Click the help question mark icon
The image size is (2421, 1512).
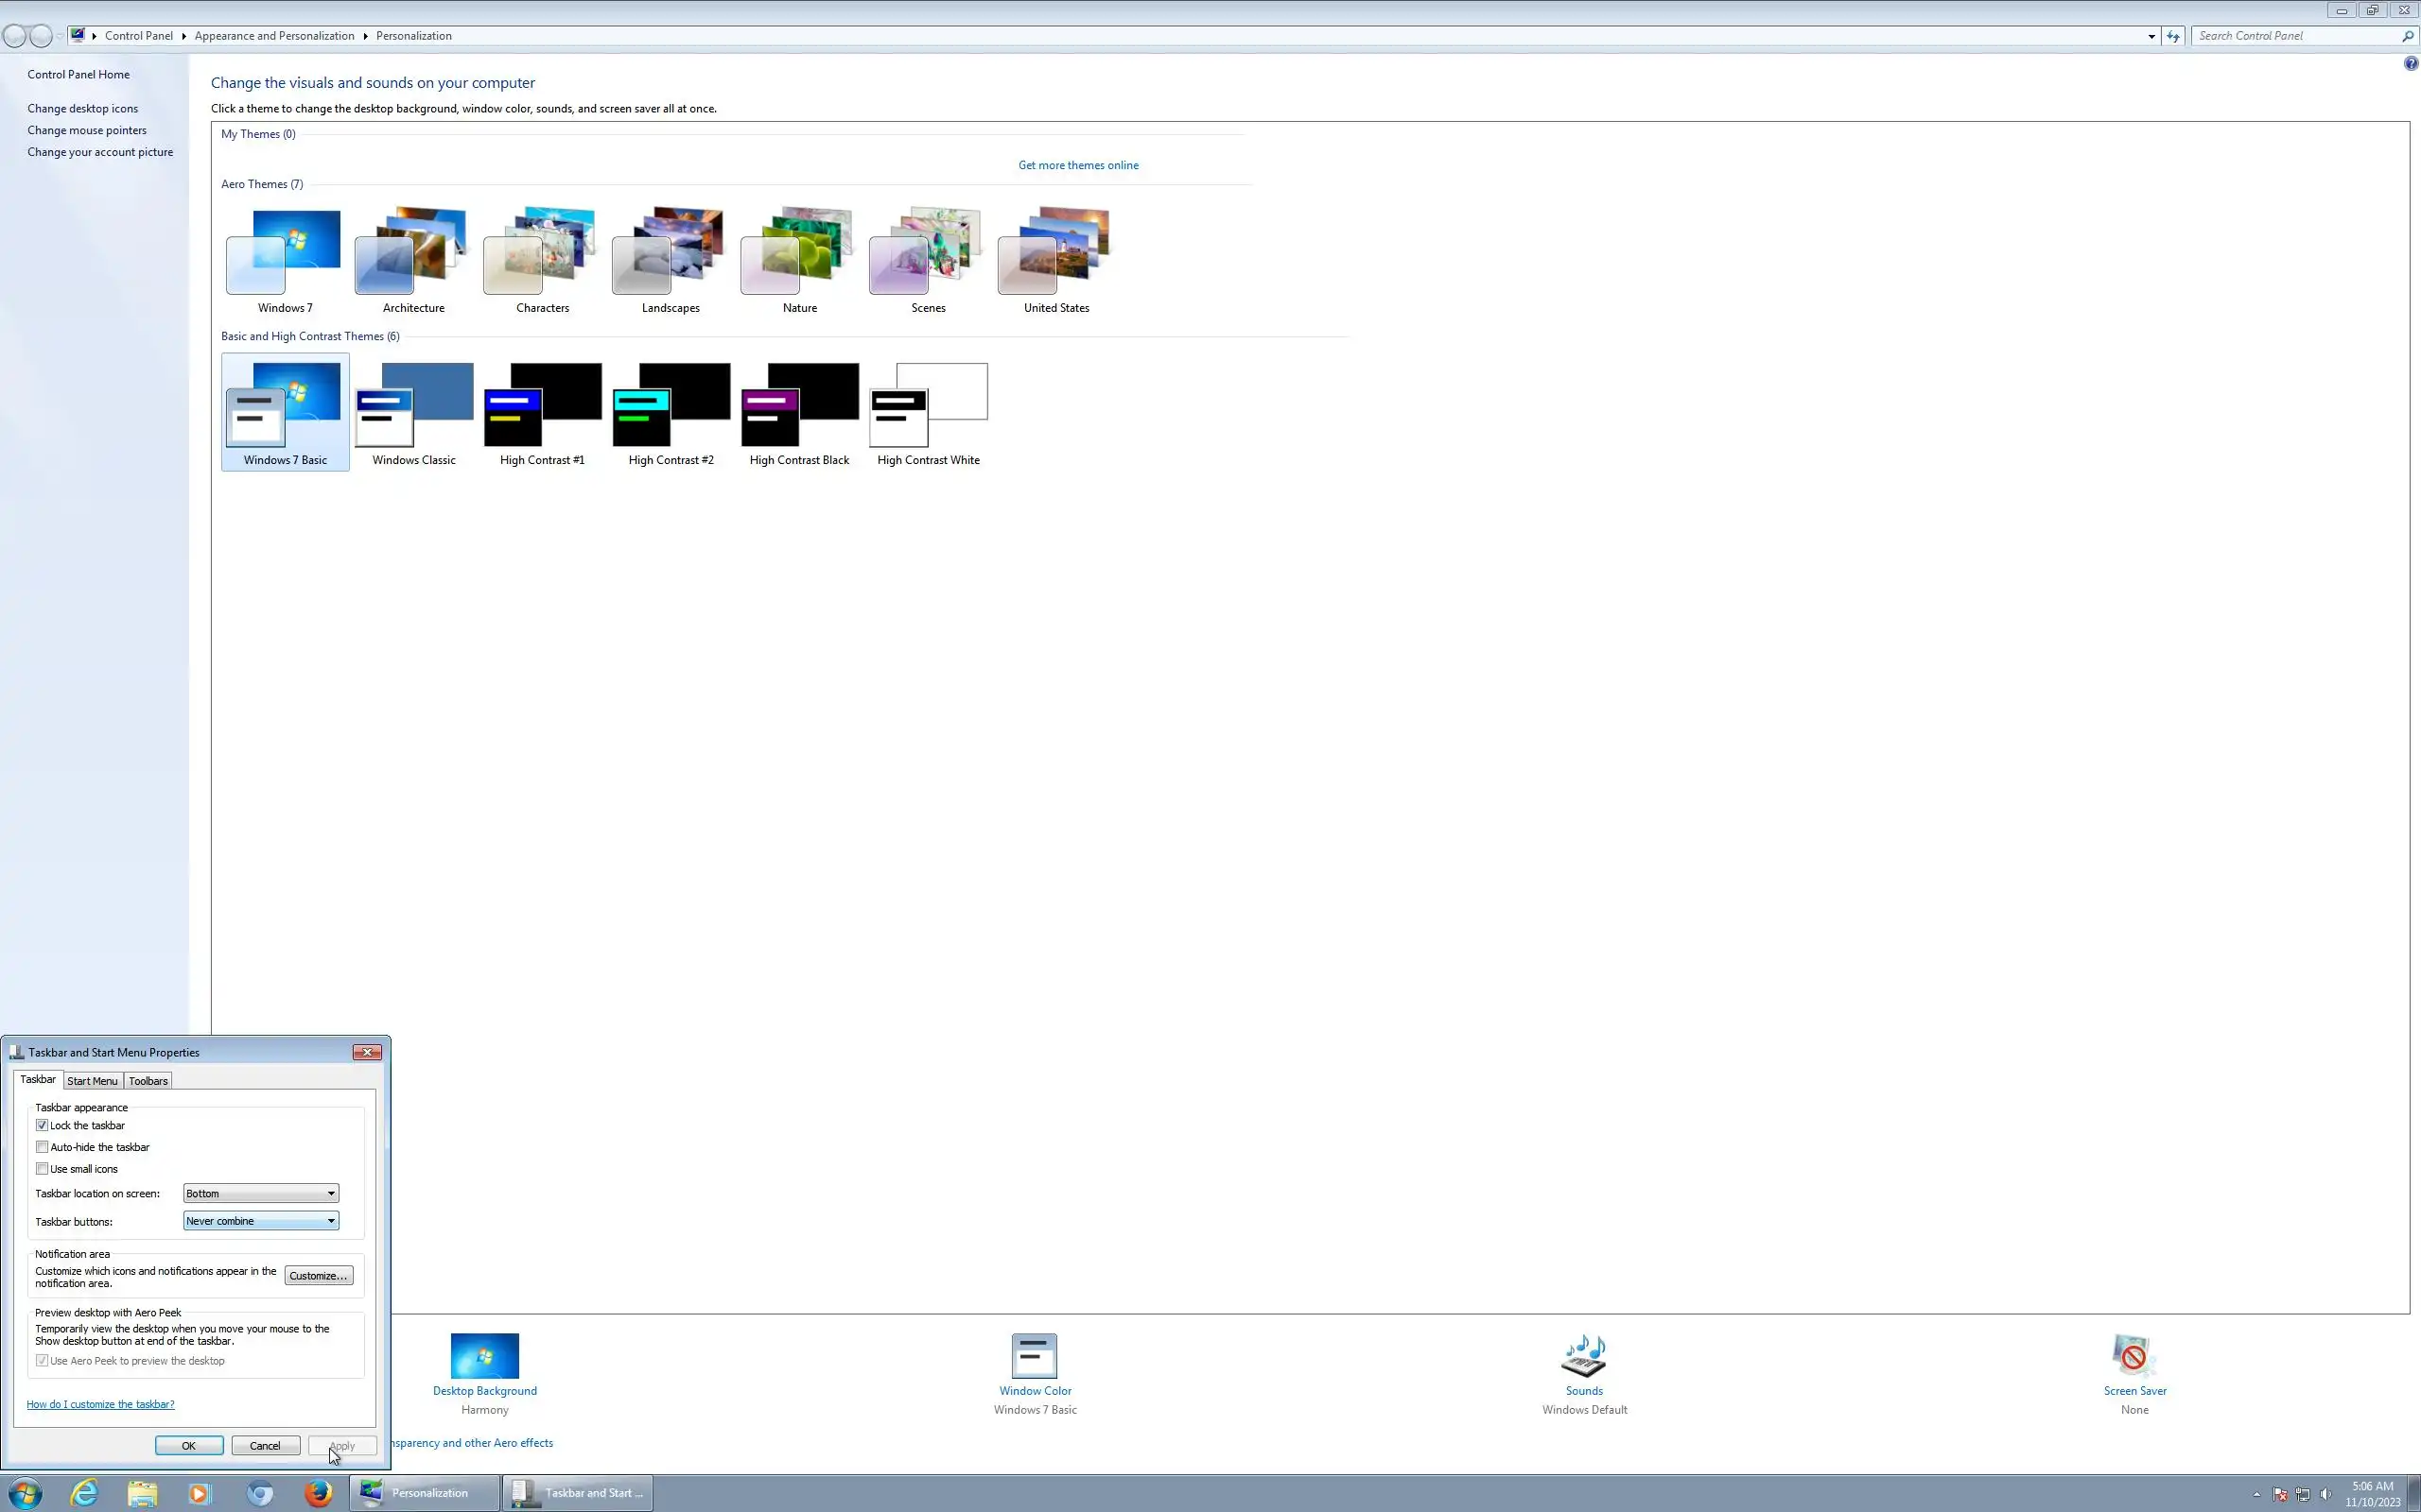[2410, 63]
